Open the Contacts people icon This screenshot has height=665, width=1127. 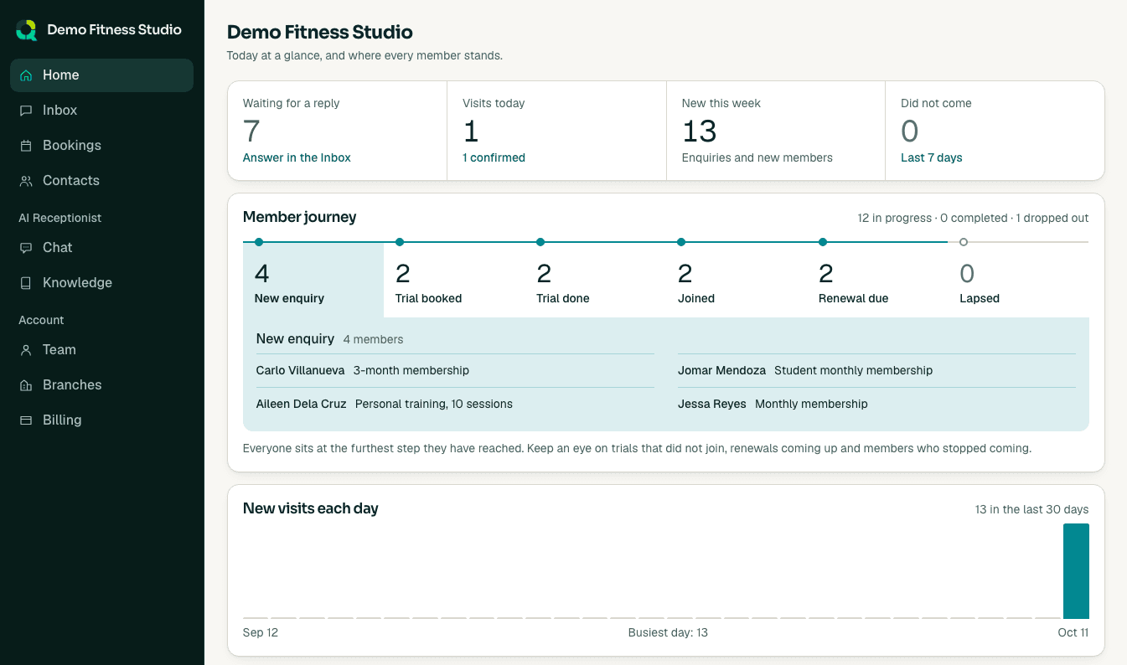click(27, 181)
